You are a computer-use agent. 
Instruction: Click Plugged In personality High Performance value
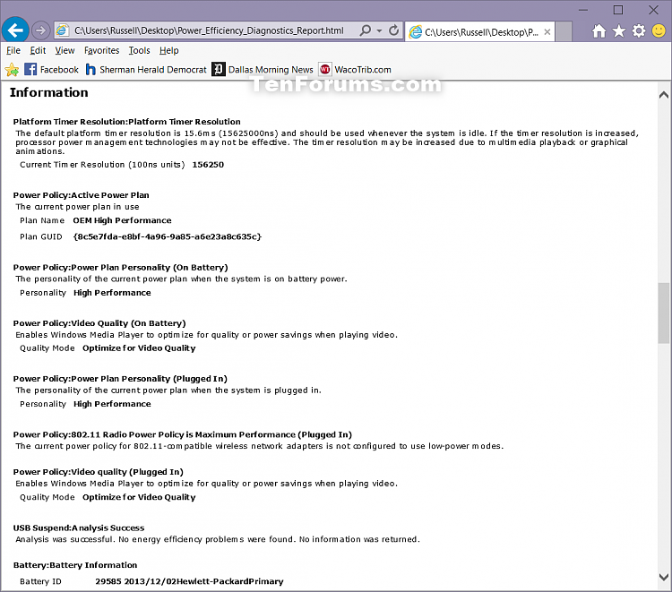(x=112, y=404)
